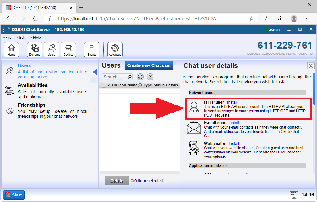Open Advanced settings gear icon
This screenshot has width=317, height=202.
coord(115,49)
